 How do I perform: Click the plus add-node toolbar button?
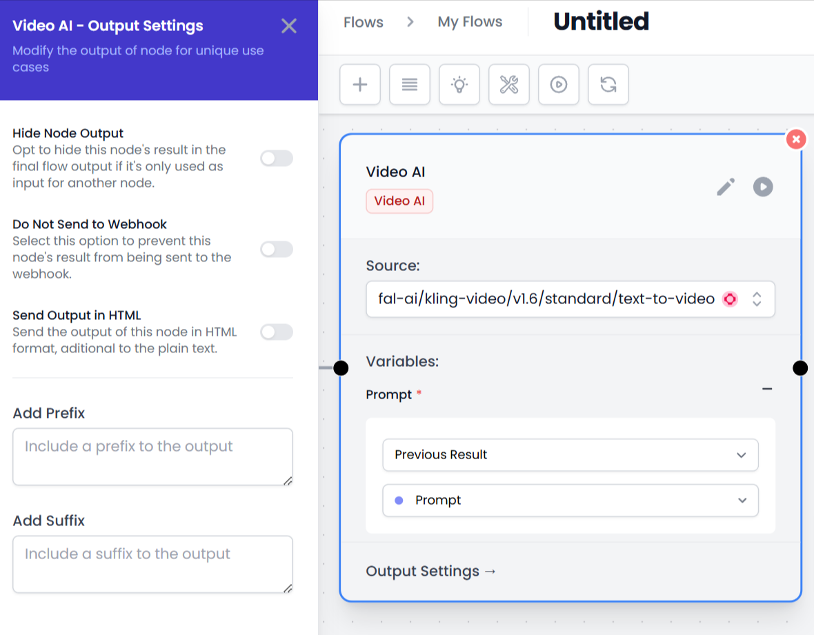(x=360, y=85)
